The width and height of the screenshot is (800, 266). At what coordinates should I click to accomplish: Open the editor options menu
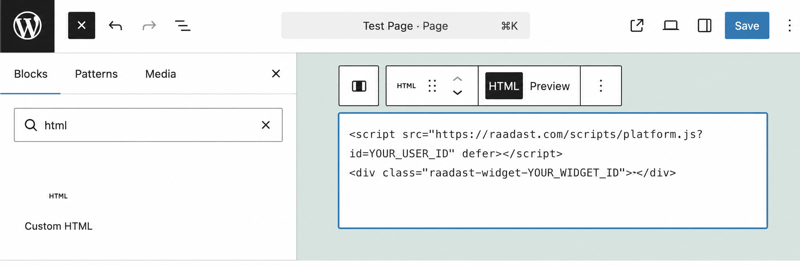pyautogui.click(x=789, y=25)
